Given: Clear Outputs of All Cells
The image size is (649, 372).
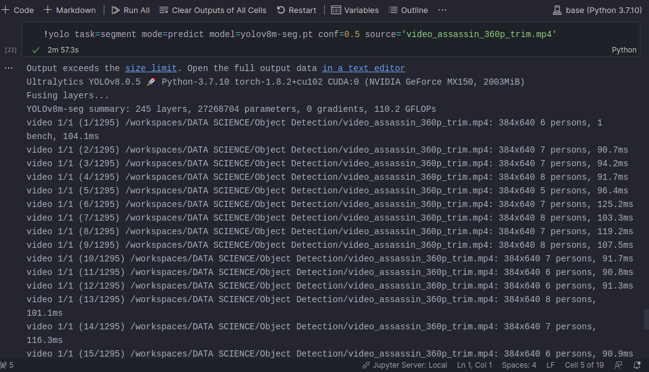Looking at the screenshot, I should point(212,10).
